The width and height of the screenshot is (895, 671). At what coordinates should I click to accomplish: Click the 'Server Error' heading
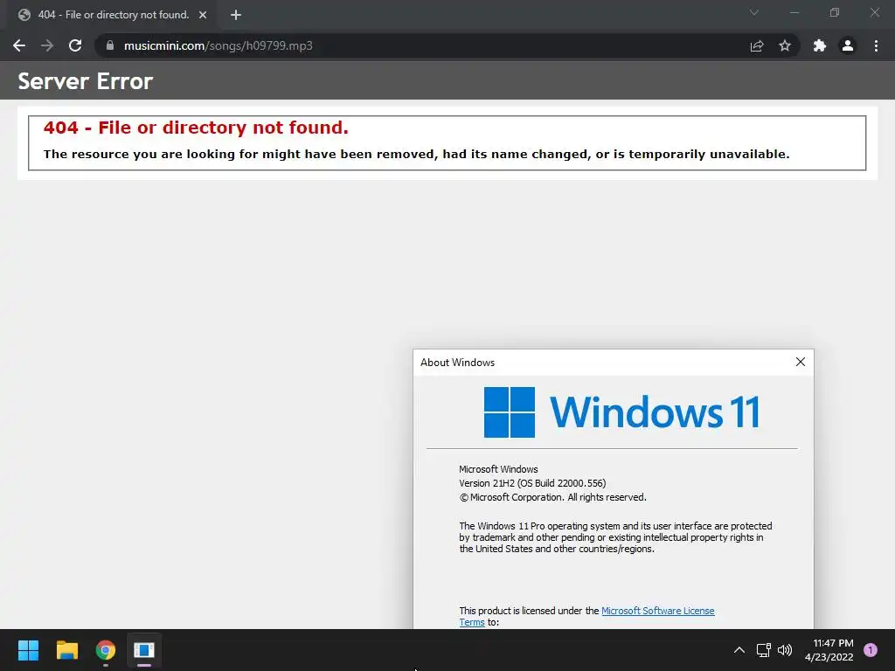[85, 81]
